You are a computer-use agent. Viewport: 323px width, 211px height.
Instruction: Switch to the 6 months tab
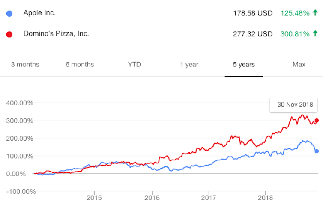pyautogui.click(x=80, y=65)
